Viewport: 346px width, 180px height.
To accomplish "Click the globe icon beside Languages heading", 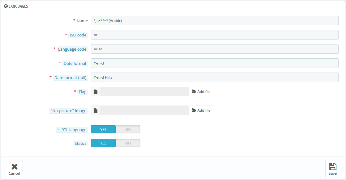I will coord(6,6).
